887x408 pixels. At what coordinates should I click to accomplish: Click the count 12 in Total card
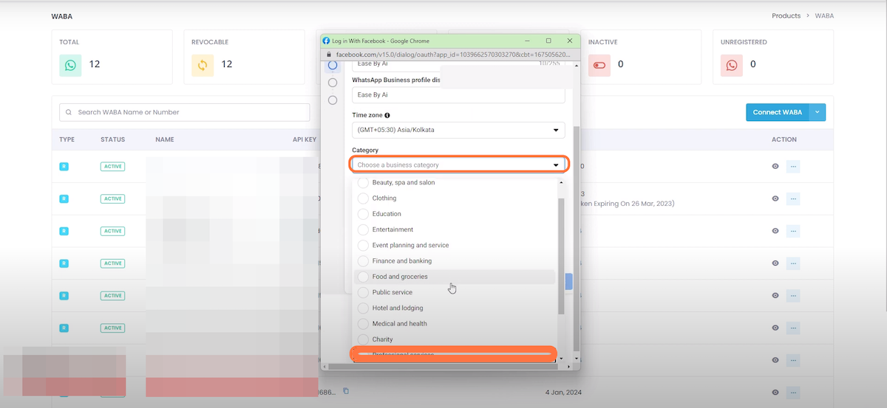coord(95,65)
